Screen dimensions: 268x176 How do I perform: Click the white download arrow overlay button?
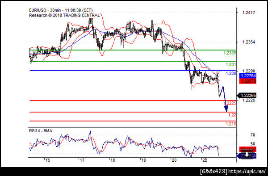pos(247,155)
